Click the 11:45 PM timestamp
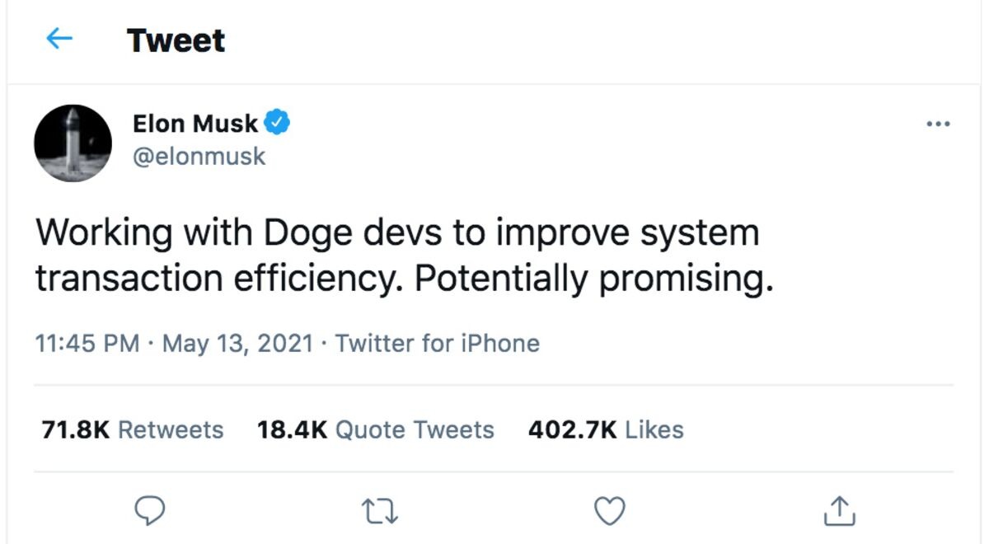 [x=87, y=343]
